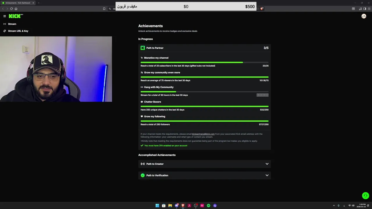Reload the page with the refresh icon
Image resolution: width=372 pixels, height=209 pixels.
(x=12, y=9)
